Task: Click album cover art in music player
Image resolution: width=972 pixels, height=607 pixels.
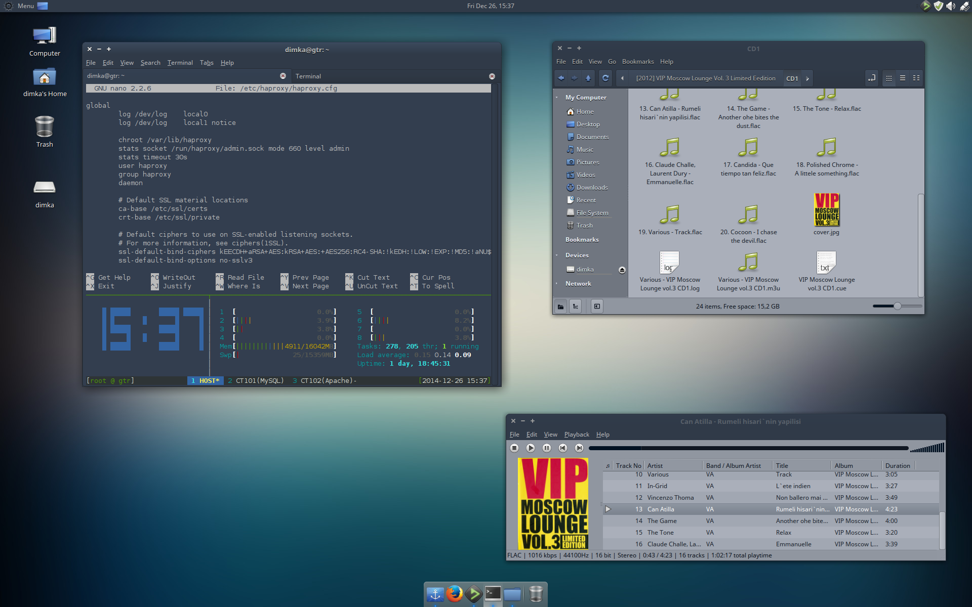Action: tap(554, 504)
